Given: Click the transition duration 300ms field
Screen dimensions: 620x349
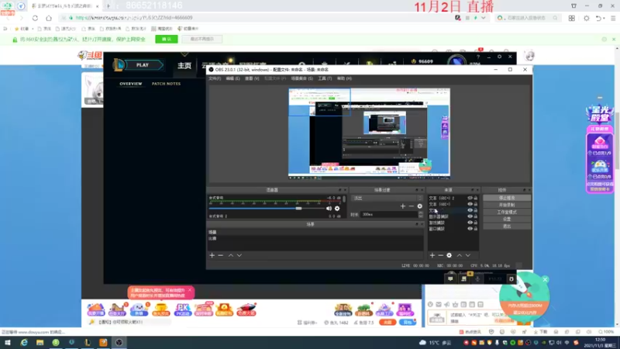Looking at the screenshot, I should pyautogui.click(x=390, y=215).
